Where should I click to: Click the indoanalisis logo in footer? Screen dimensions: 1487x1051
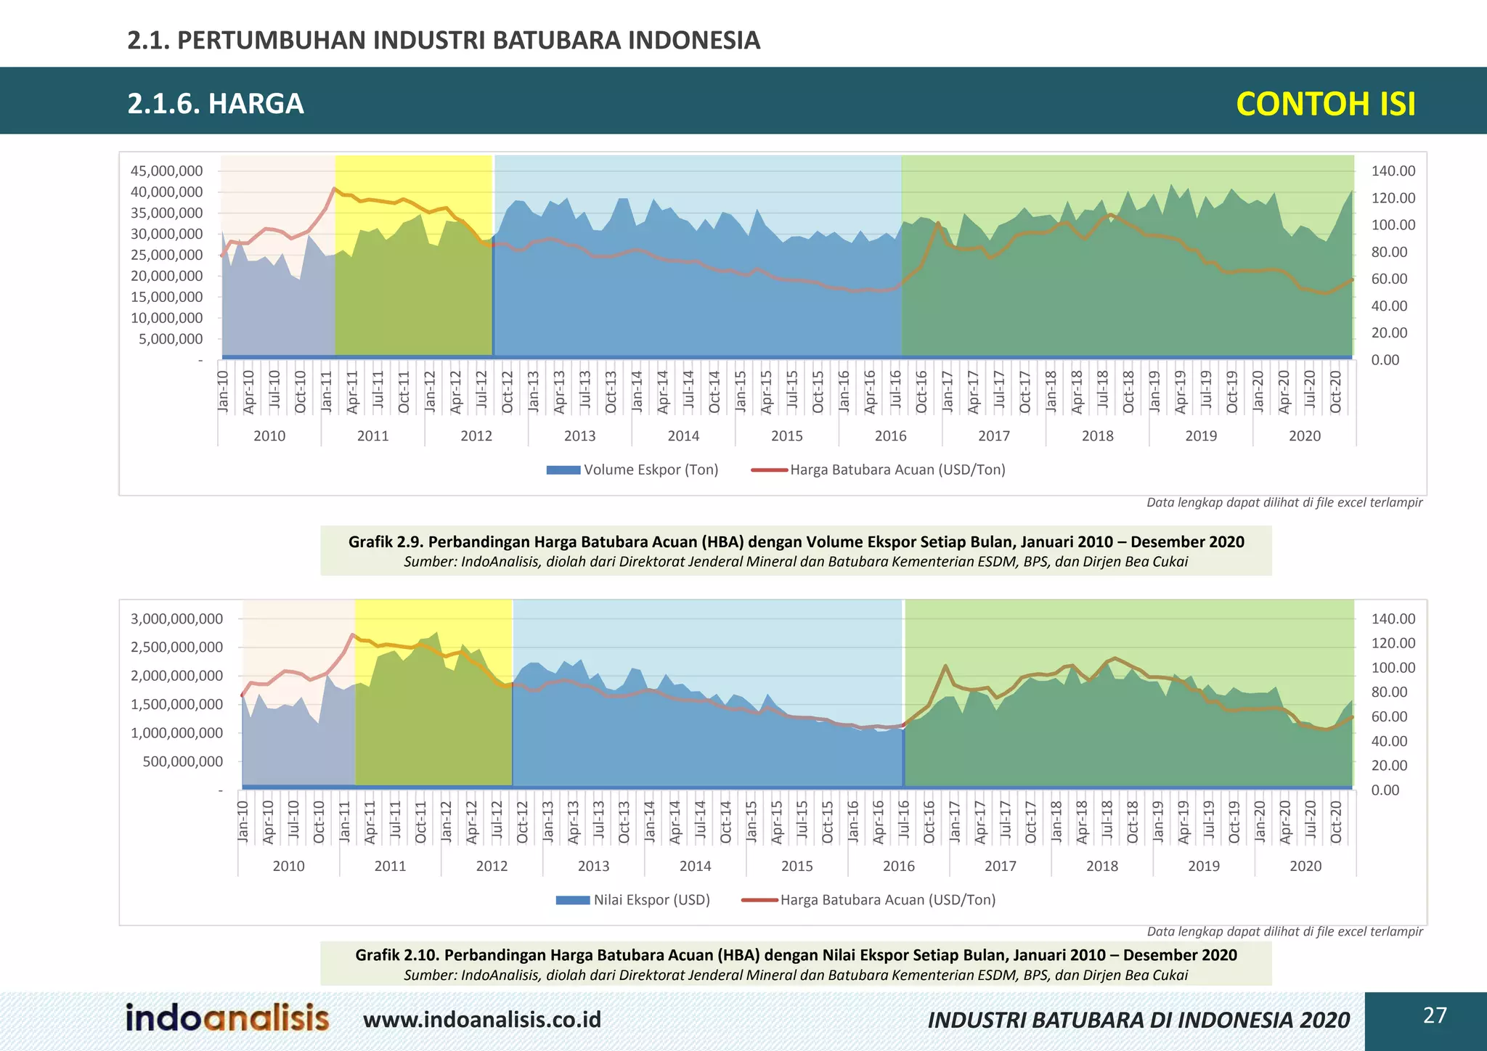(x=227, y=1018)
